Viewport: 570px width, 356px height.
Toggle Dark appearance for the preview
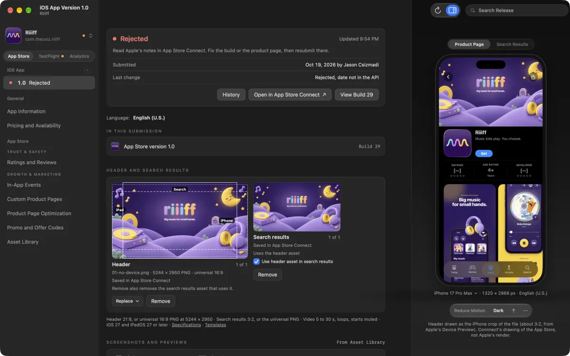498,310
